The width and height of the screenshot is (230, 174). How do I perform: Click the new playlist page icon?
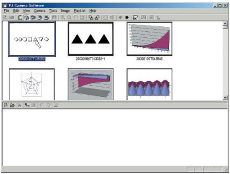point(5,105)
